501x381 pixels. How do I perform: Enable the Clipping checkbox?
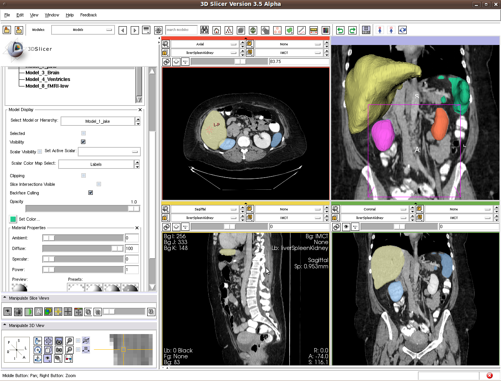[83, 176]
